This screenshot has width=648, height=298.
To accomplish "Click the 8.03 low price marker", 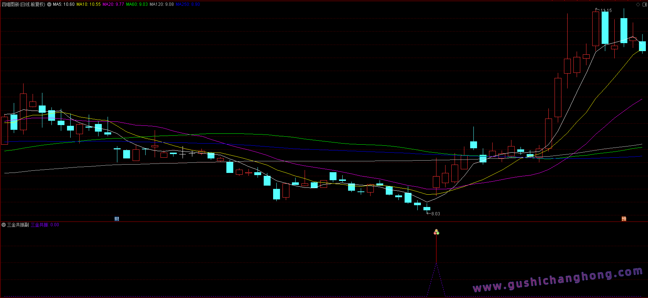I will (x=435, y=214).
